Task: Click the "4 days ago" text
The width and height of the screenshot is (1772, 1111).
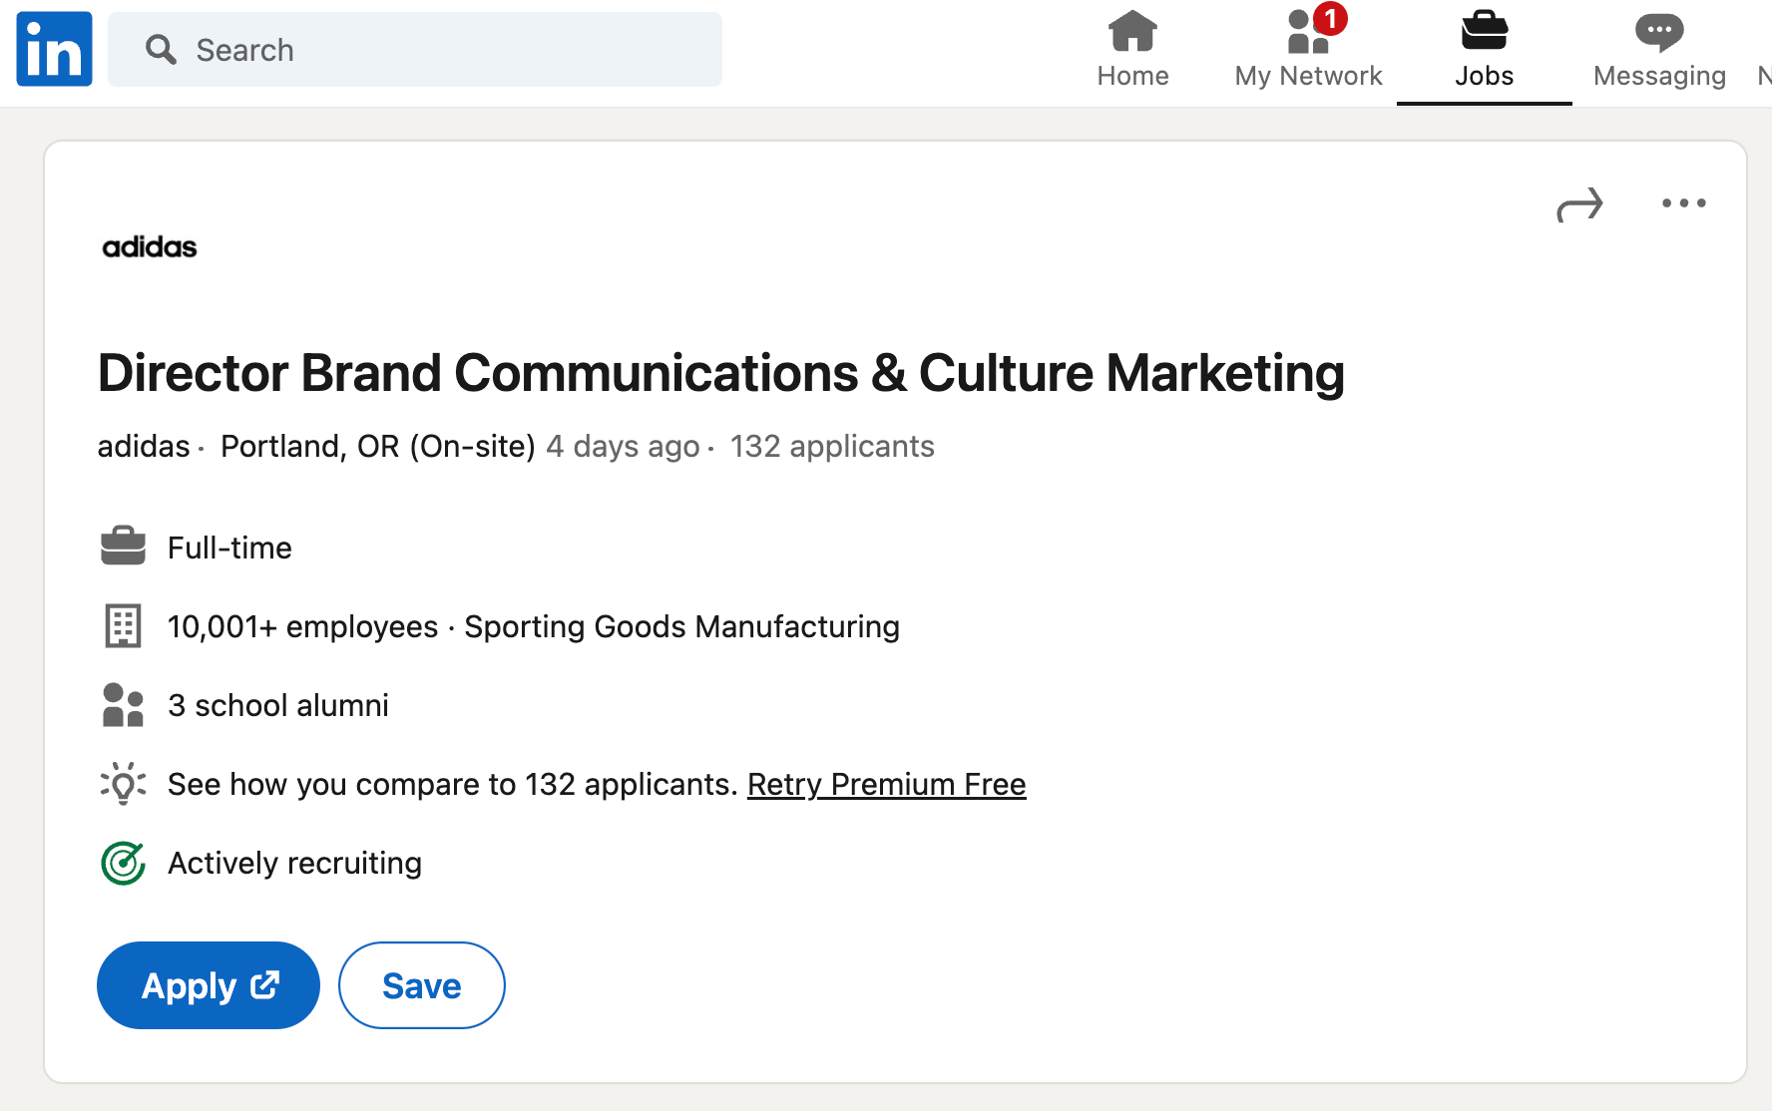Action: [623, 446]
